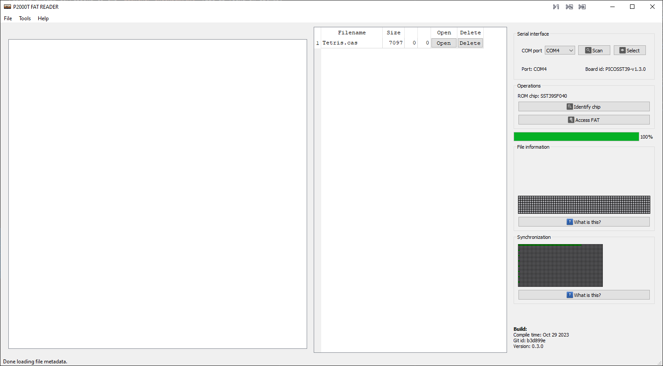Open the COM port dropdown
Screen dimensions: 663x366
(x=559, y=51)
